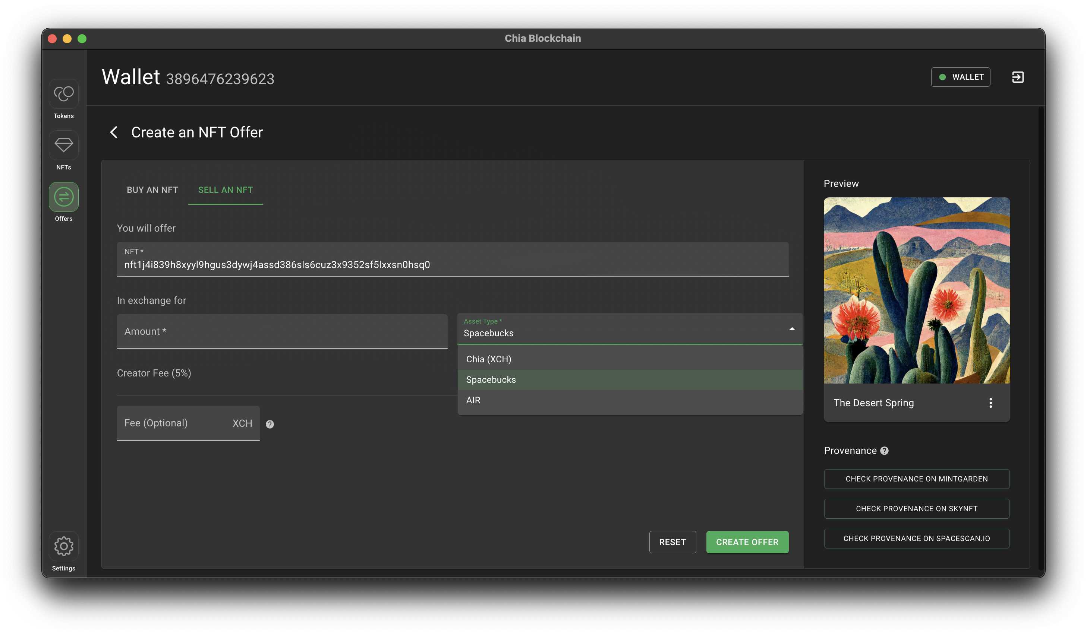
Task: Go back using the left arrow
Action: [114, 132]
